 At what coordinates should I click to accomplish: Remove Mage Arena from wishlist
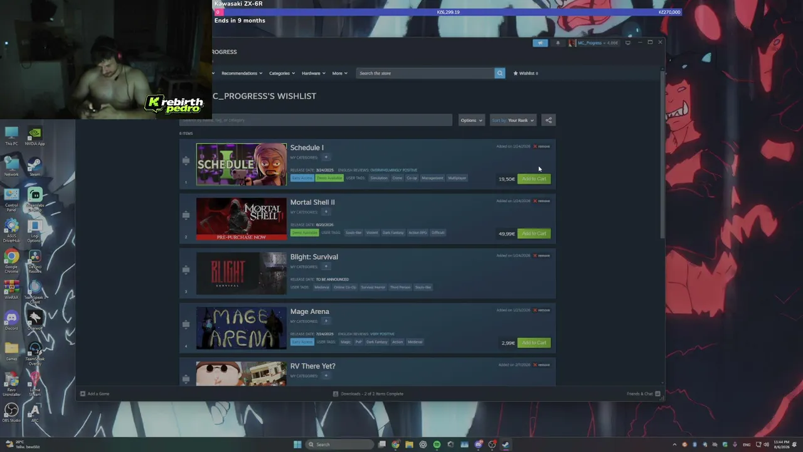(542, 311)
